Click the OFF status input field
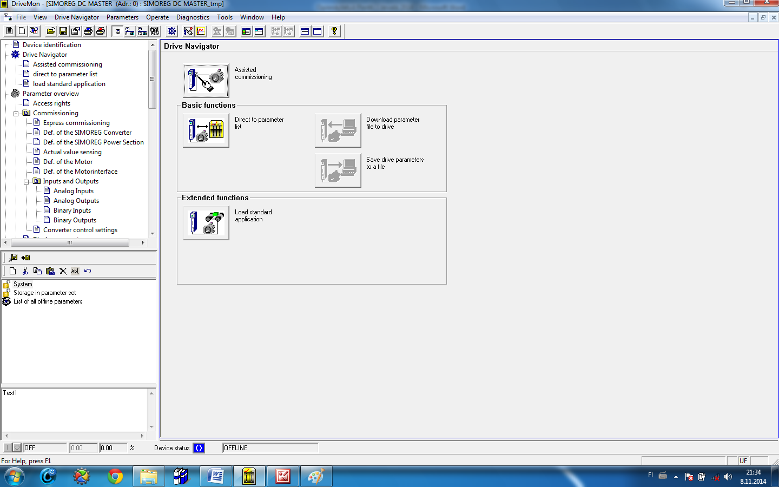 [45, 448]
